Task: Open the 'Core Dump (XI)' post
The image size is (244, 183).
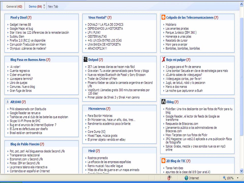Action: 97,132
